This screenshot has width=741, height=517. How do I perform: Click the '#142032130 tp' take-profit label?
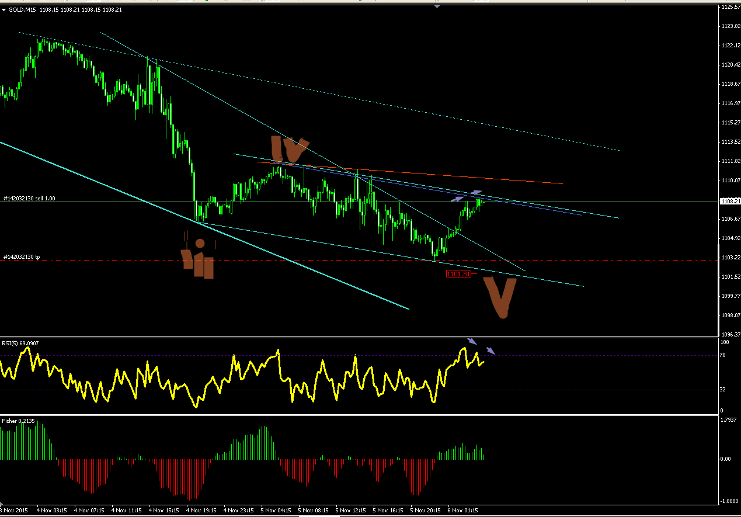tap(22, 257)
